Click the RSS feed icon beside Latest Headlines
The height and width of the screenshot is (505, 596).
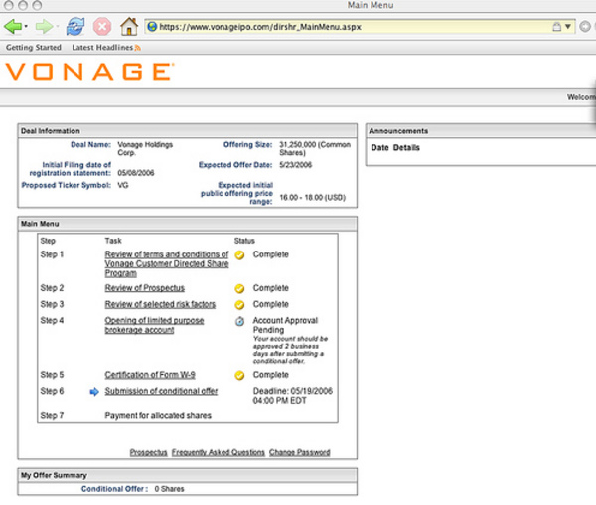coord(138,48)
